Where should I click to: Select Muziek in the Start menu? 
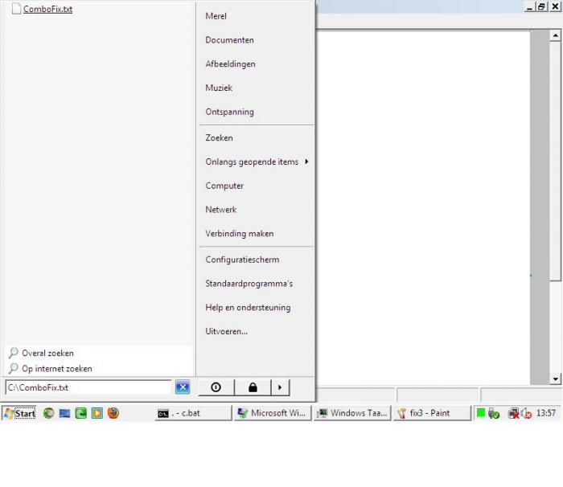click(219, 88)
